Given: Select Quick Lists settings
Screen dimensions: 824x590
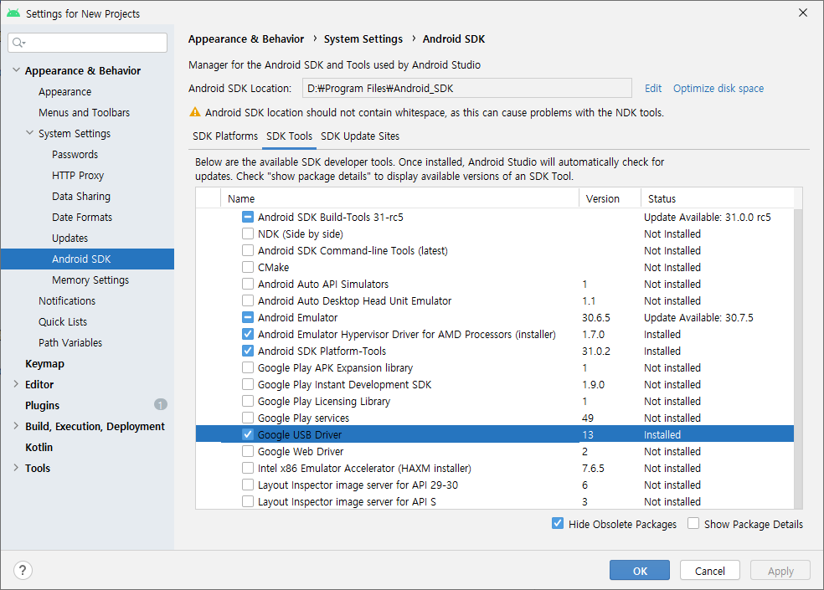Looking at the screenshot, I should [x=63, y=321].
